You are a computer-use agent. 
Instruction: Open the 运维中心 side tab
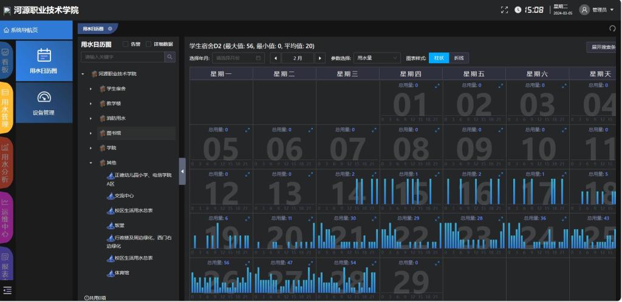6,217
